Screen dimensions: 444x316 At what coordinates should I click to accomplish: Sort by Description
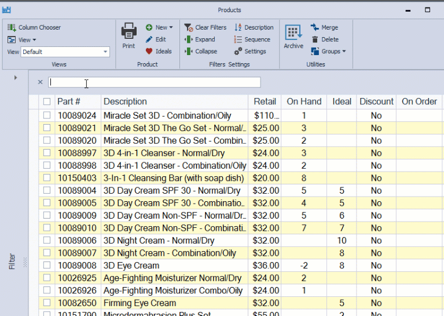254,27
